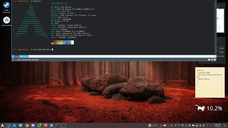228x128 pixels.
Task: Click the microphone tray icon
Action: coord(203,126)
